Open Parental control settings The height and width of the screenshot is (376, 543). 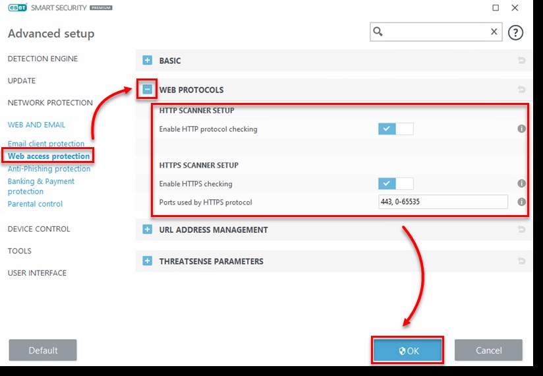(35, 204)
